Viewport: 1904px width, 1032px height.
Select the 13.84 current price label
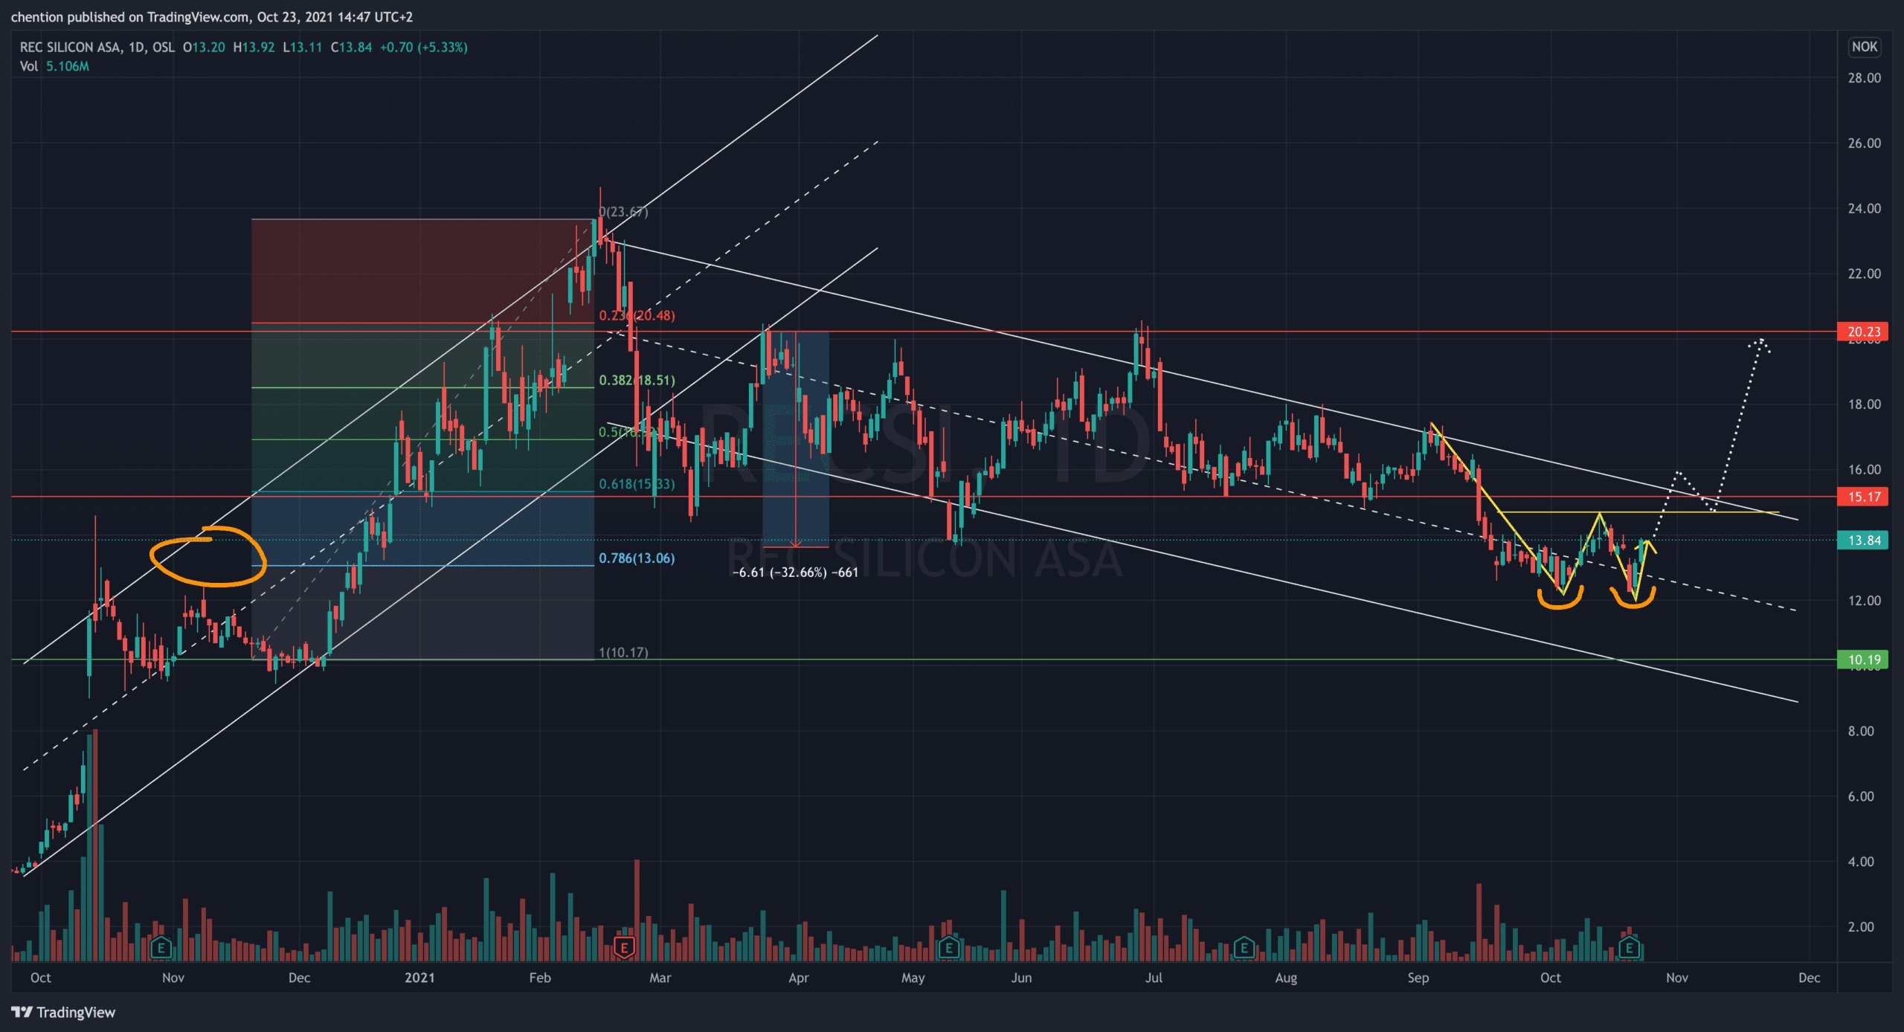point(1864,541)
